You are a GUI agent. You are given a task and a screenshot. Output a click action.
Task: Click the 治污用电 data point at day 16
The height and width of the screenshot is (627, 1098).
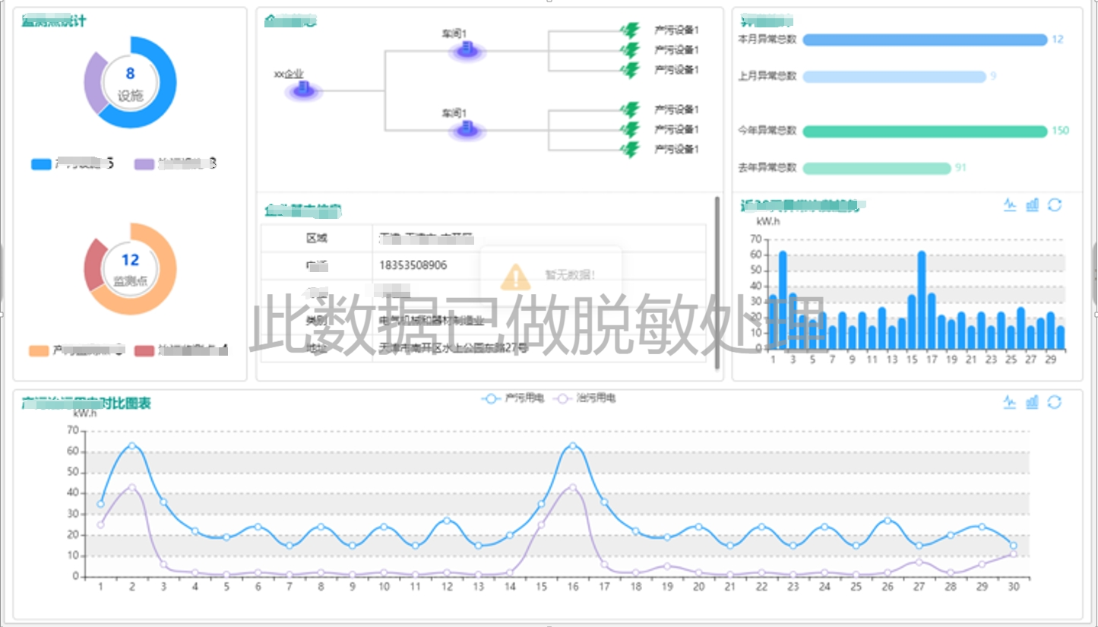coord(573,488)
